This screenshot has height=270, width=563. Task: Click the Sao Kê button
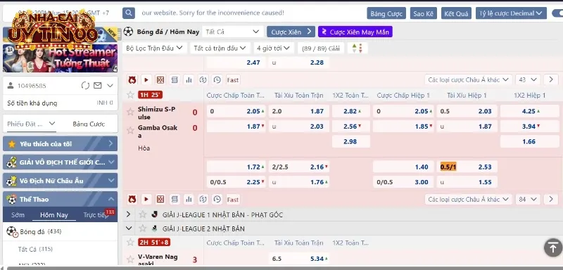(423, 13)
